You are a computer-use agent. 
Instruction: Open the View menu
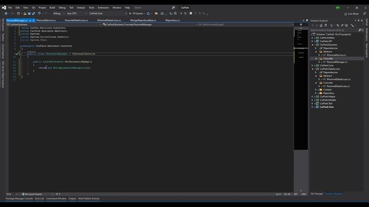coord(25,7)
